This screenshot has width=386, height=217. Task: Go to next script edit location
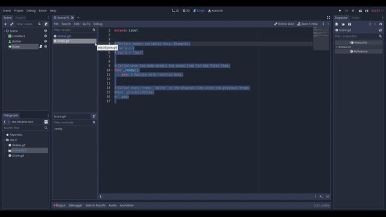point(328,24)
